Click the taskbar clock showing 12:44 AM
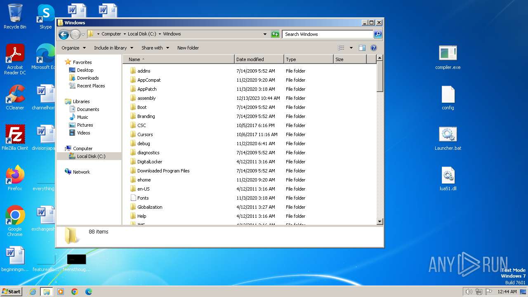The width and height of the screenshot is (528, 297). click(507, 292)
